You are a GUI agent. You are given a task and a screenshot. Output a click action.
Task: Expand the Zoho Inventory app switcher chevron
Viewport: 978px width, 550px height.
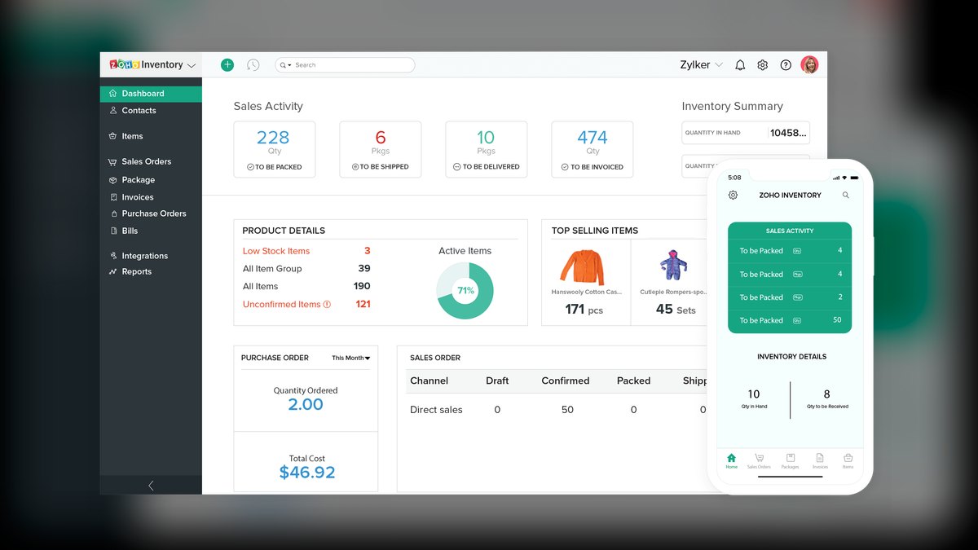(x=192, y=65)
